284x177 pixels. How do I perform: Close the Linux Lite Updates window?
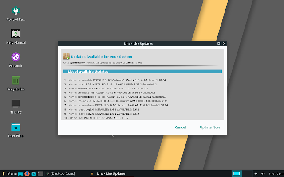click(x=224, y=43)
